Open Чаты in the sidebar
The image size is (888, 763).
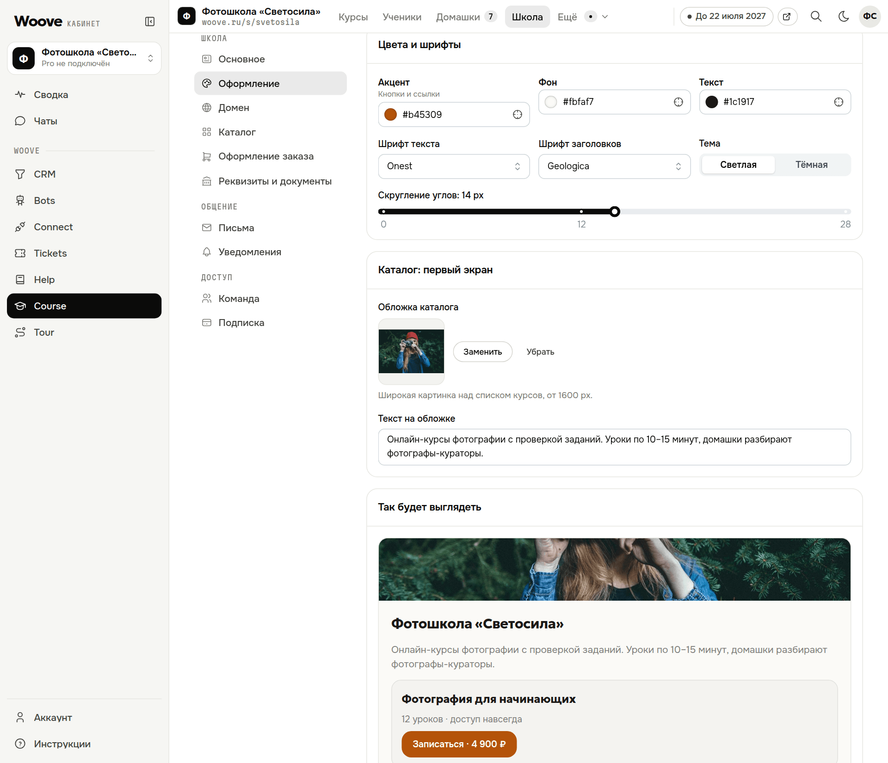pyautogui.click(x=84, y=121)
